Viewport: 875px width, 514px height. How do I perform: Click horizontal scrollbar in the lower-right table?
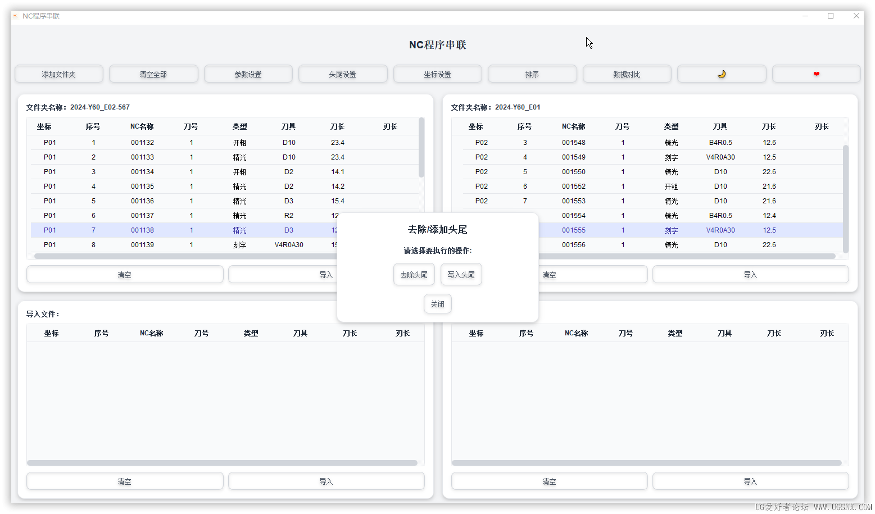(647, 463)
